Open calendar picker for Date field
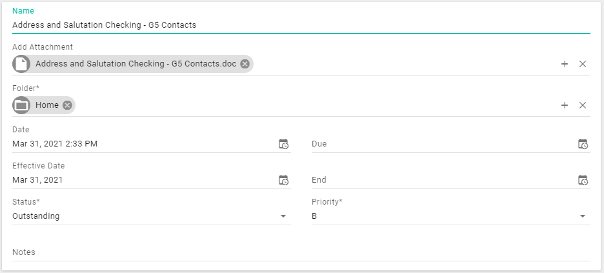 pos(283,144)
